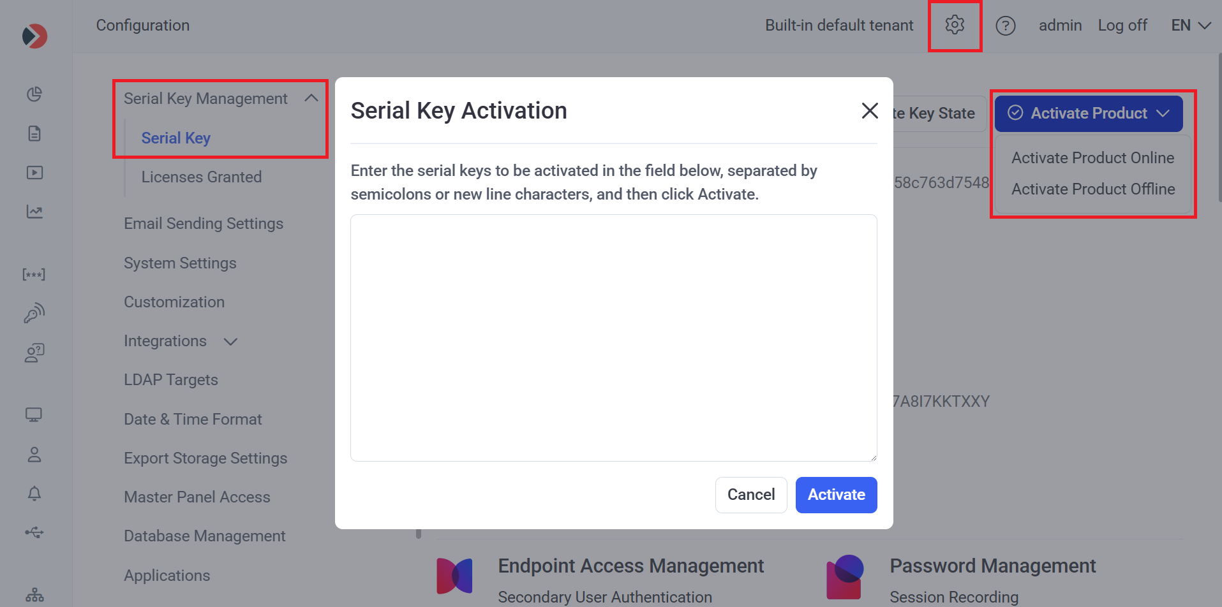Image resolution: width=1222 pixels, height=607 pixels.
Task: Open Licenses Granted in the sidebar
Action: pyautogui.click(x=202, y=177)
